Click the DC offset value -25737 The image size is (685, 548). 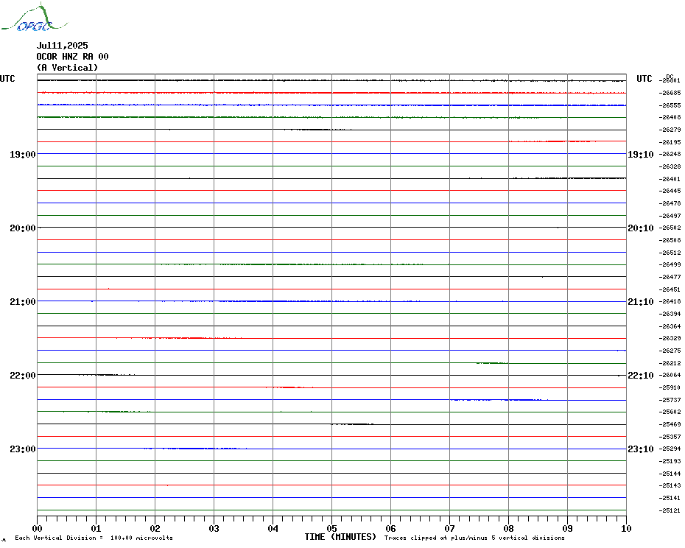point(670,400)
